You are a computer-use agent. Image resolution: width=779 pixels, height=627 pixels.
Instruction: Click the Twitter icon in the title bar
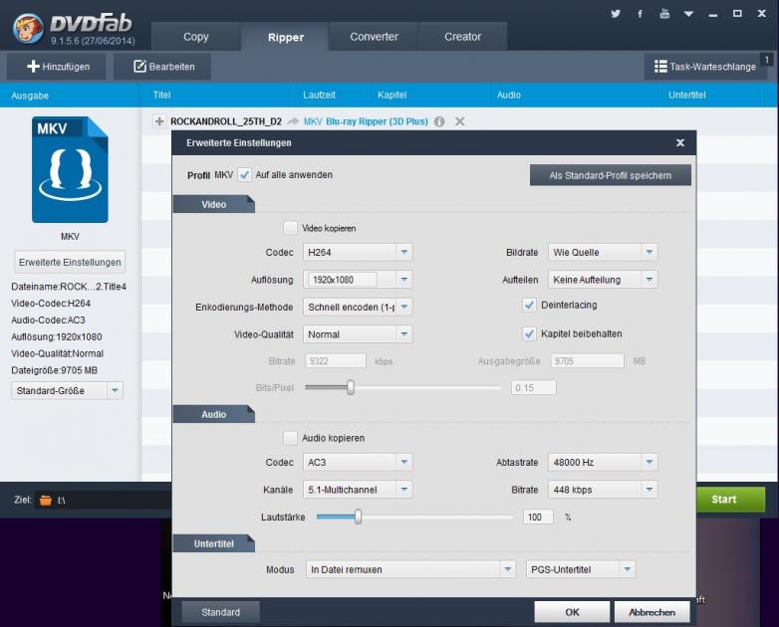click(616, 14)
